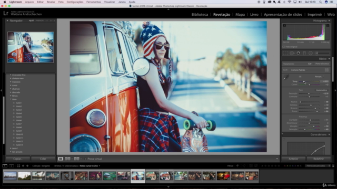This screenshot has height=189, width=337.
Task: Open the Filtros desativados dropdown
Action: pyautogui.click(x=318, y=166)
